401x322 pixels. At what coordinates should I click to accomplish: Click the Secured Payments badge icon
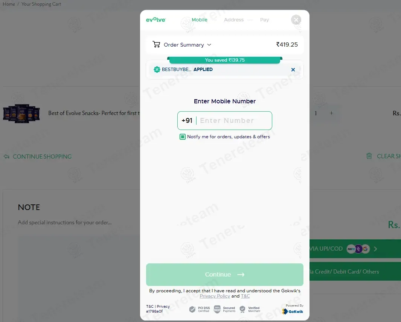[x=217, y=309]
